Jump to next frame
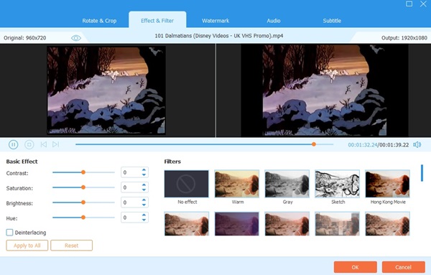This screenshot has height=275, width=431. pos(55,144)
